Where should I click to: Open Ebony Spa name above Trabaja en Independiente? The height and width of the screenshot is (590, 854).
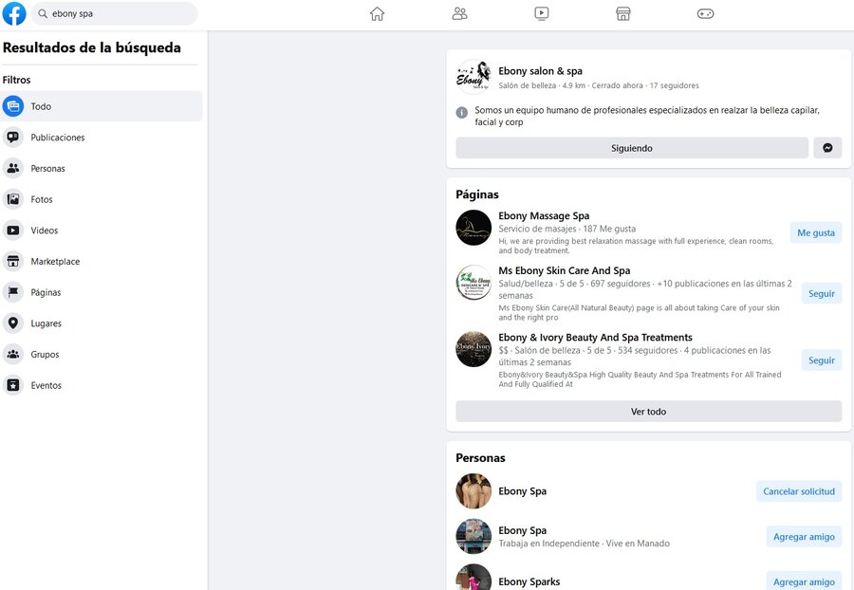coord(522,530)
